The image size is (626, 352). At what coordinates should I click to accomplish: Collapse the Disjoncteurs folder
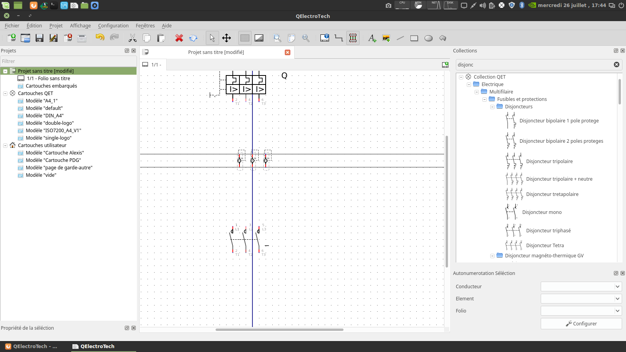click(492, 107)
